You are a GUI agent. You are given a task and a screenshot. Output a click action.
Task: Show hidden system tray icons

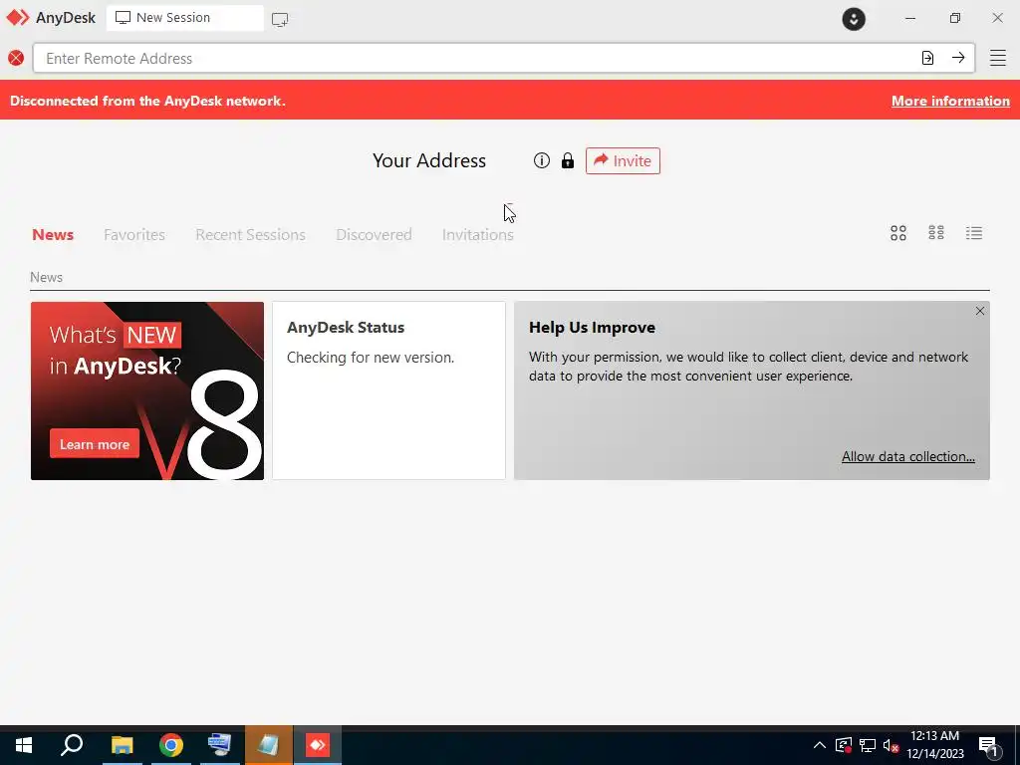coord(820,745)
